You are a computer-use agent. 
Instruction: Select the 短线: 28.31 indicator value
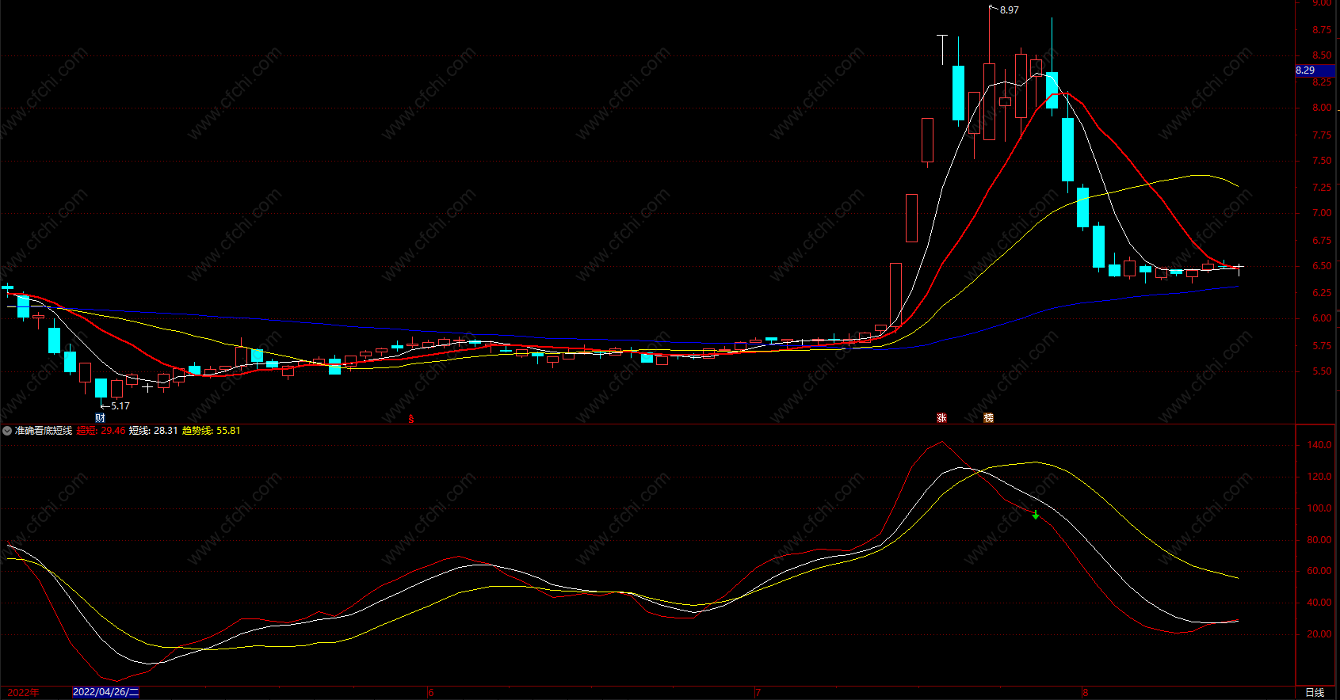tap(154, 431)
